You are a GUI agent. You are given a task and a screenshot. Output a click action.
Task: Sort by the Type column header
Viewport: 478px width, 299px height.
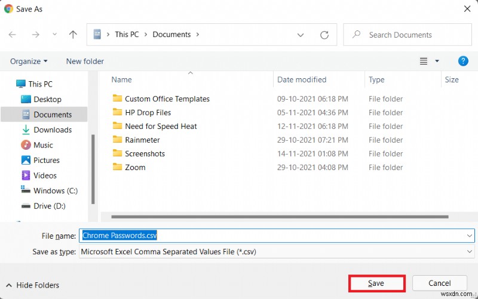[376, 80]
